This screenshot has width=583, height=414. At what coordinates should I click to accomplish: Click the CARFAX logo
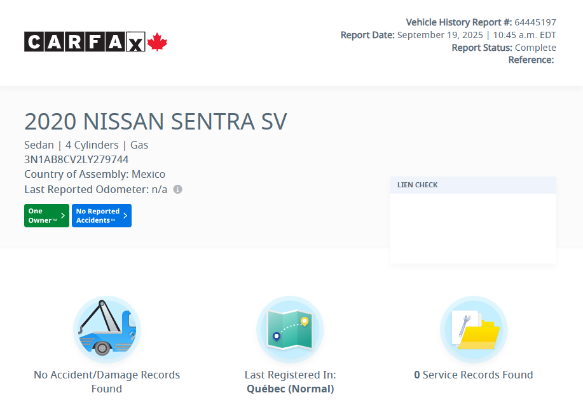[x=85, y=42]
